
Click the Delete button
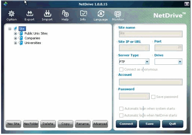48,124
